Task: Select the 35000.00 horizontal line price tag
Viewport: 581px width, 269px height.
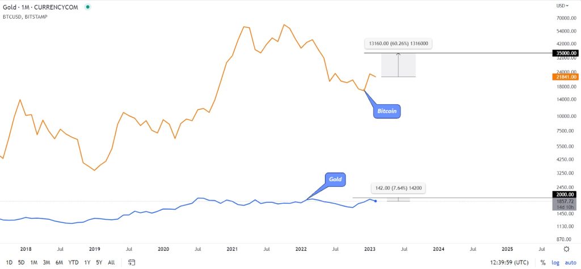Action: click(x=565, y=53)
